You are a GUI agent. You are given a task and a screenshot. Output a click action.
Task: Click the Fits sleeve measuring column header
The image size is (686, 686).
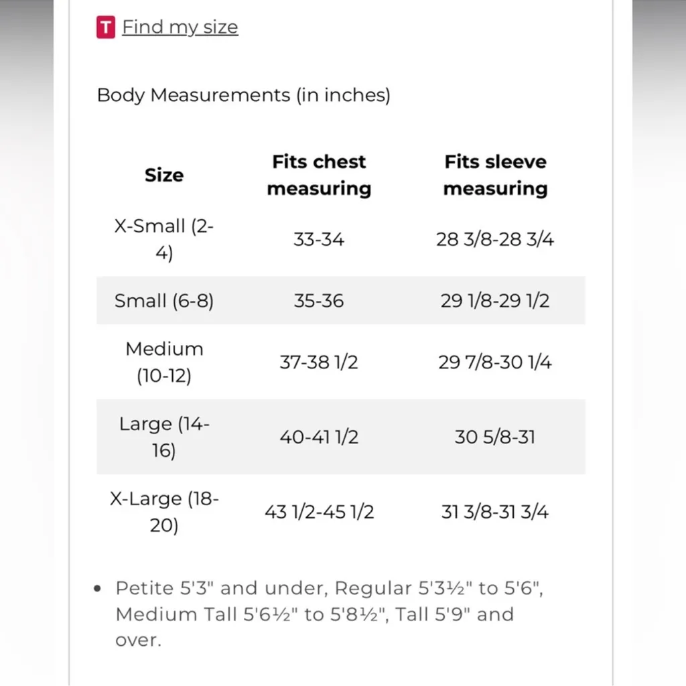coord(495,175)
